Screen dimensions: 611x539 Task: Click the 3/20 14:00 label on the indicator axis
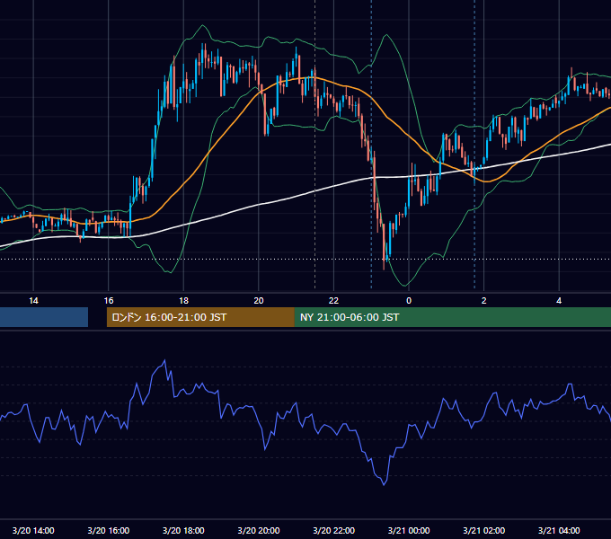(x=33, y=530)
